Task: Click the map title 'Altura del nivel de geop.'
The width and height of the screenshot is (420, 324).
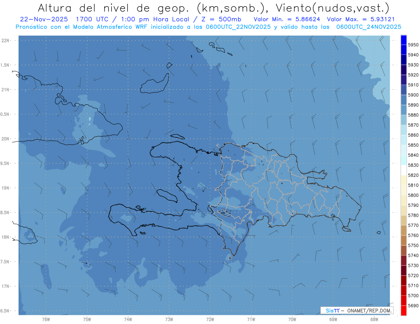Action: pyautogui.click(x=113, y=8)
